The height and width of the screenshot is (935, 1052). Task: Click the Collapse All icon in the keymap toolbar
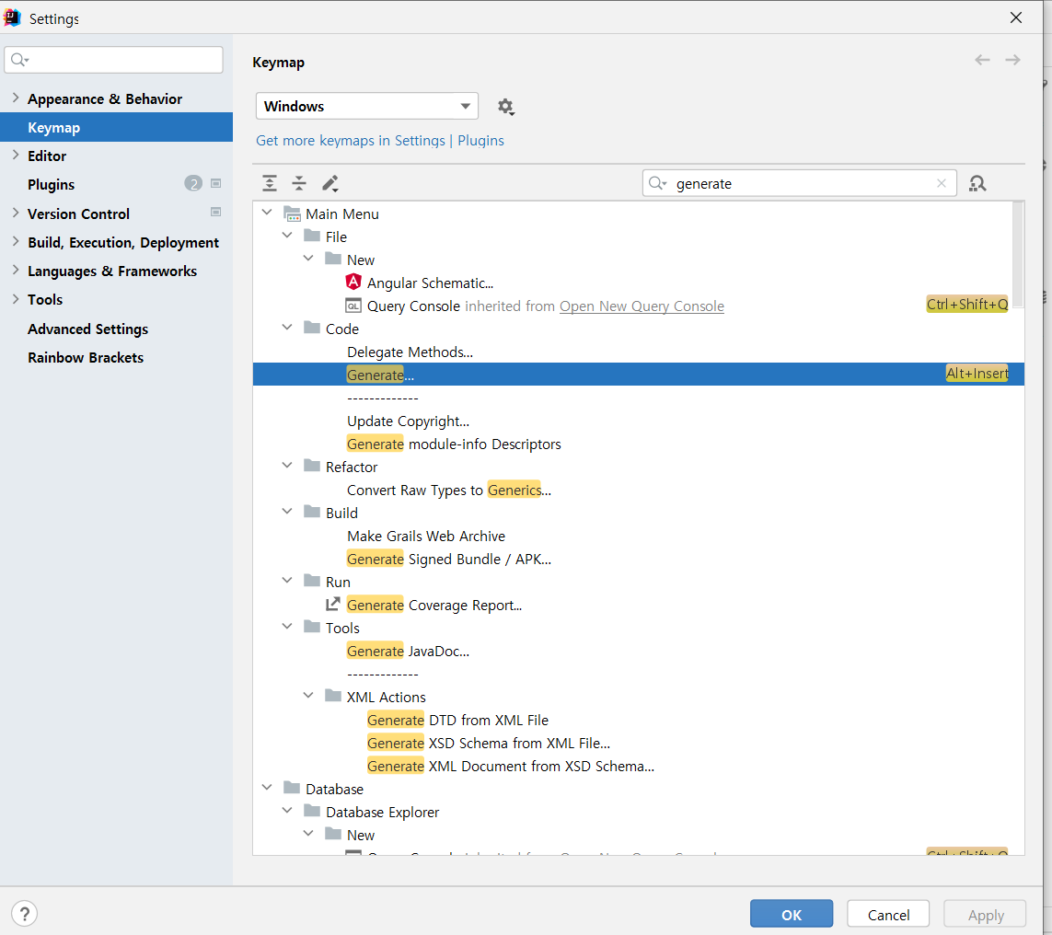[298, 183]
